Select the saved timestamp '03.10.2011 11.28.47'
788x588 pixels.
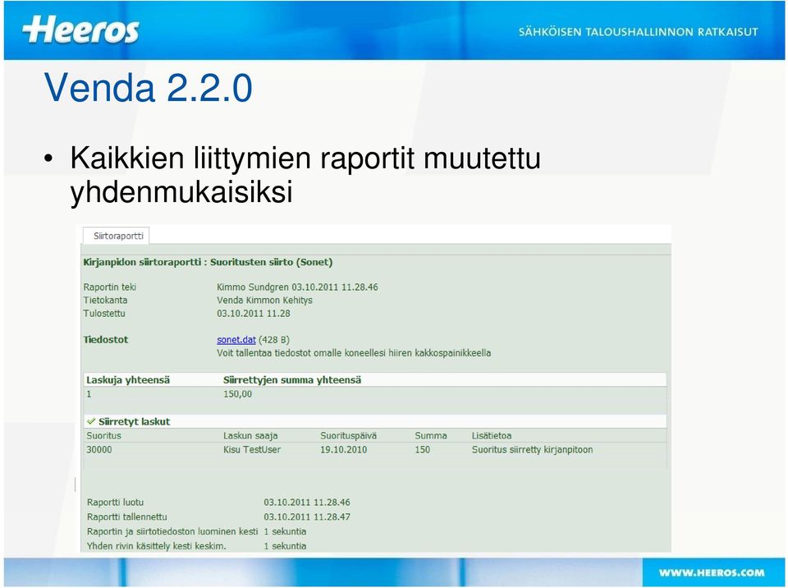pos(307,517)
